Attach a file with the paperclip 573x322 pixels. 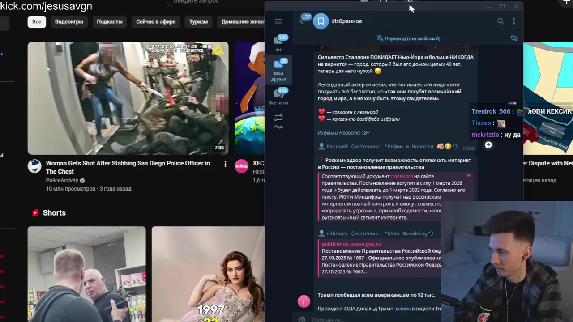(x=302, y=319)
